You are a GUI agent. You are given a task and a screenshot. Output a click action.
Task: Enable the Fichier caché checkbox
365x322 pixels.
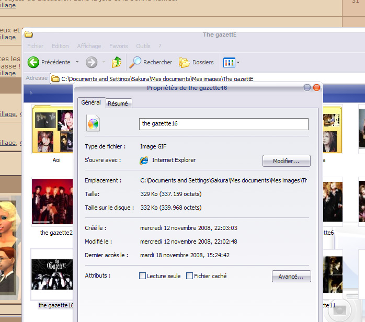[x=189, y=275]
